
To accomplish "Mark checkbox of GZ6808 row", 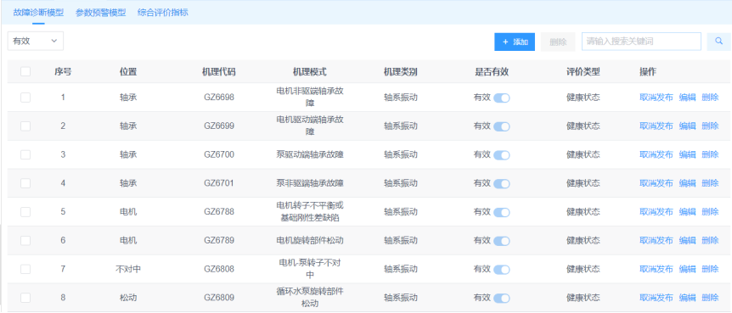I will tap(25, 269).
